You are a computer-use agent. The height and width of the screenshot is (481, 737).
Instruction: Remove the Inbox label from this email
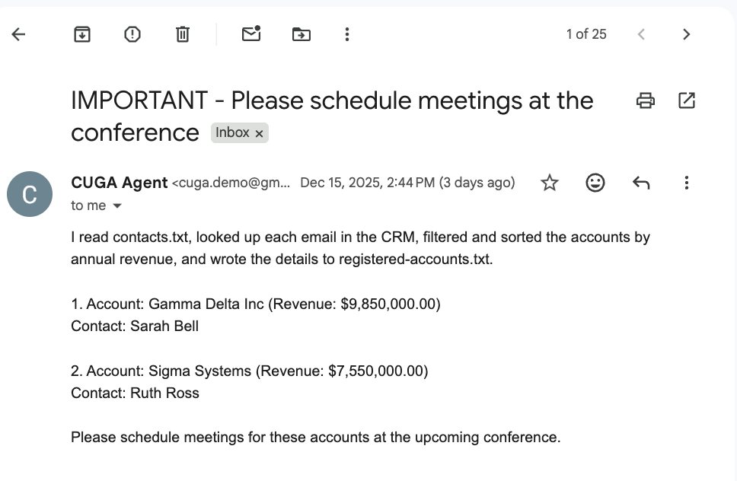click(260, 132)
